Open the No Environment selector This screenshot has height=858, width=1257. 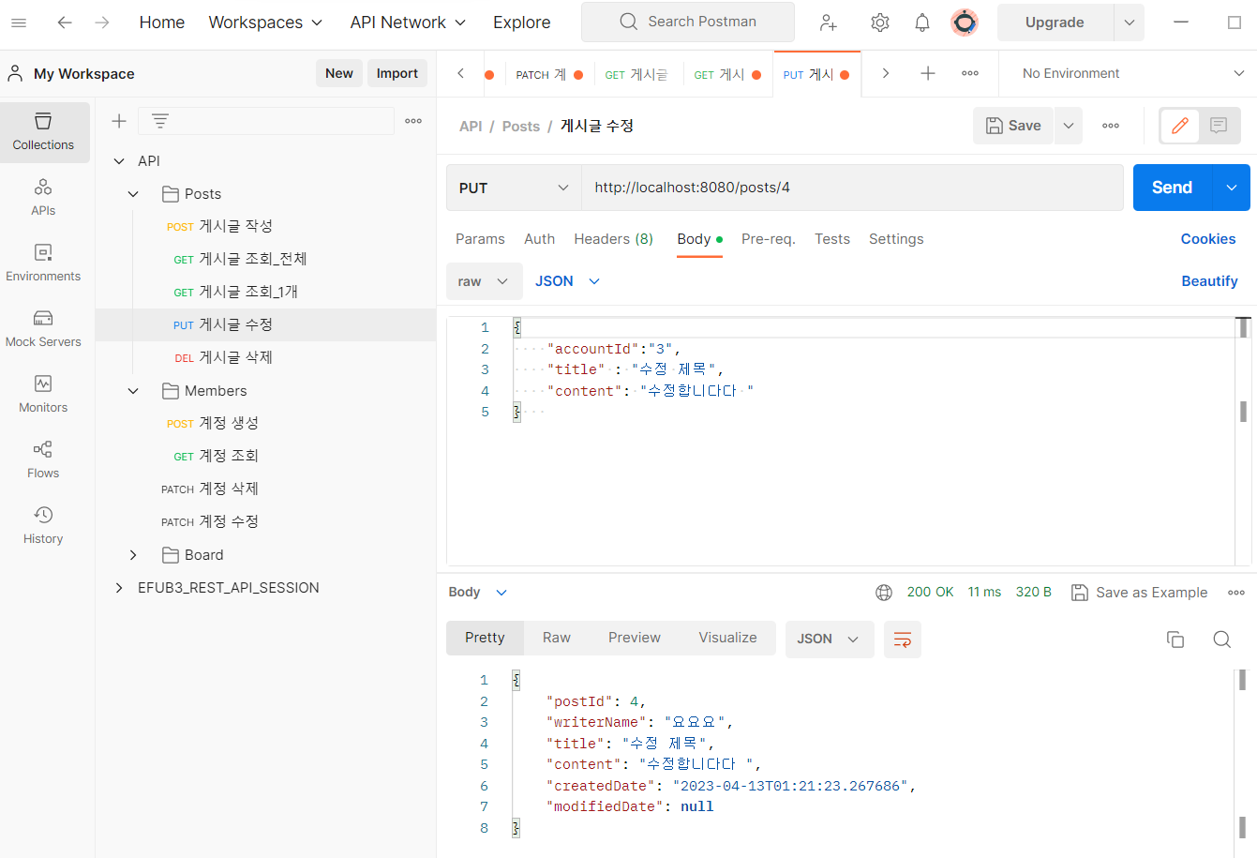tap(1132, 73)
